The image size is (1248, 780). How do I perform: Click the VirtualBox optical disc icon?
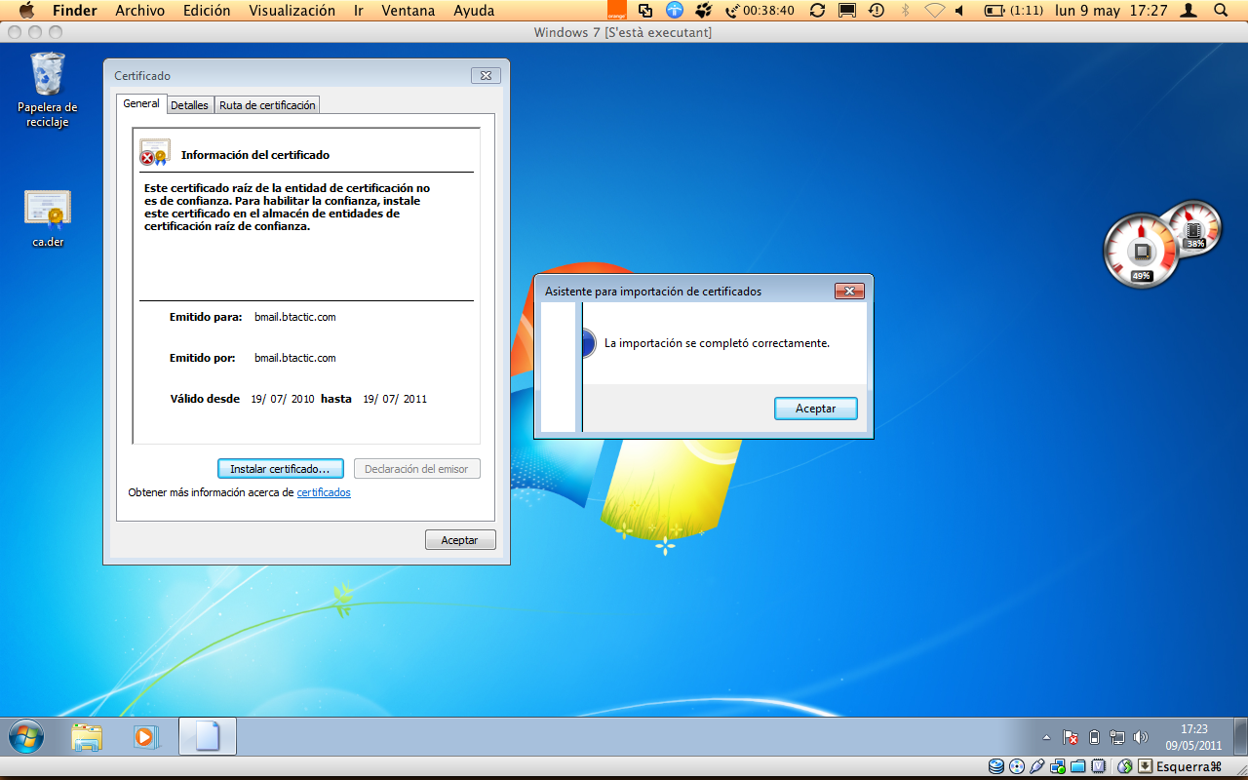click(1017, 766)
